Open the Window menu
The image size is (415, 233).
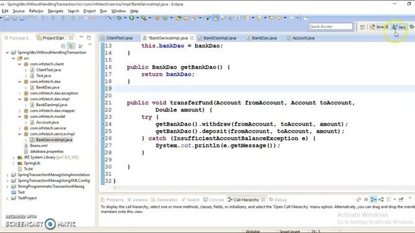pos(118,11)
